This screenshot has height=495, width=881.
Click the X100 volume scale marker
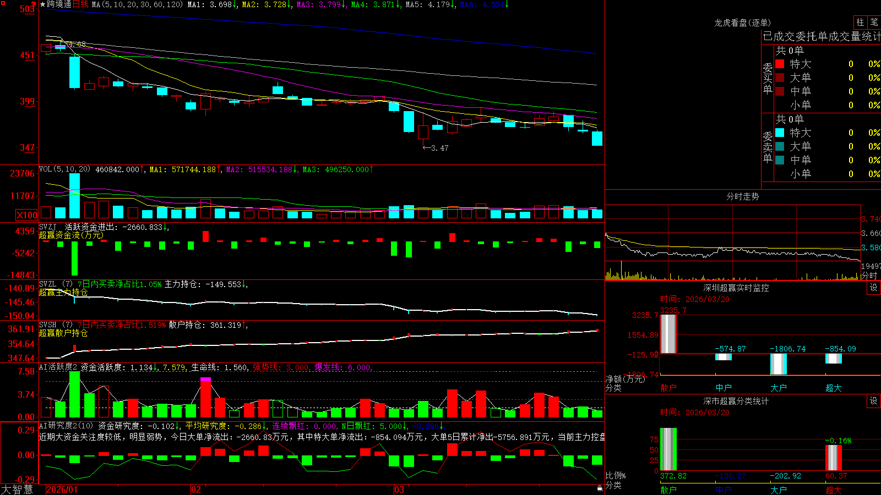27,215
